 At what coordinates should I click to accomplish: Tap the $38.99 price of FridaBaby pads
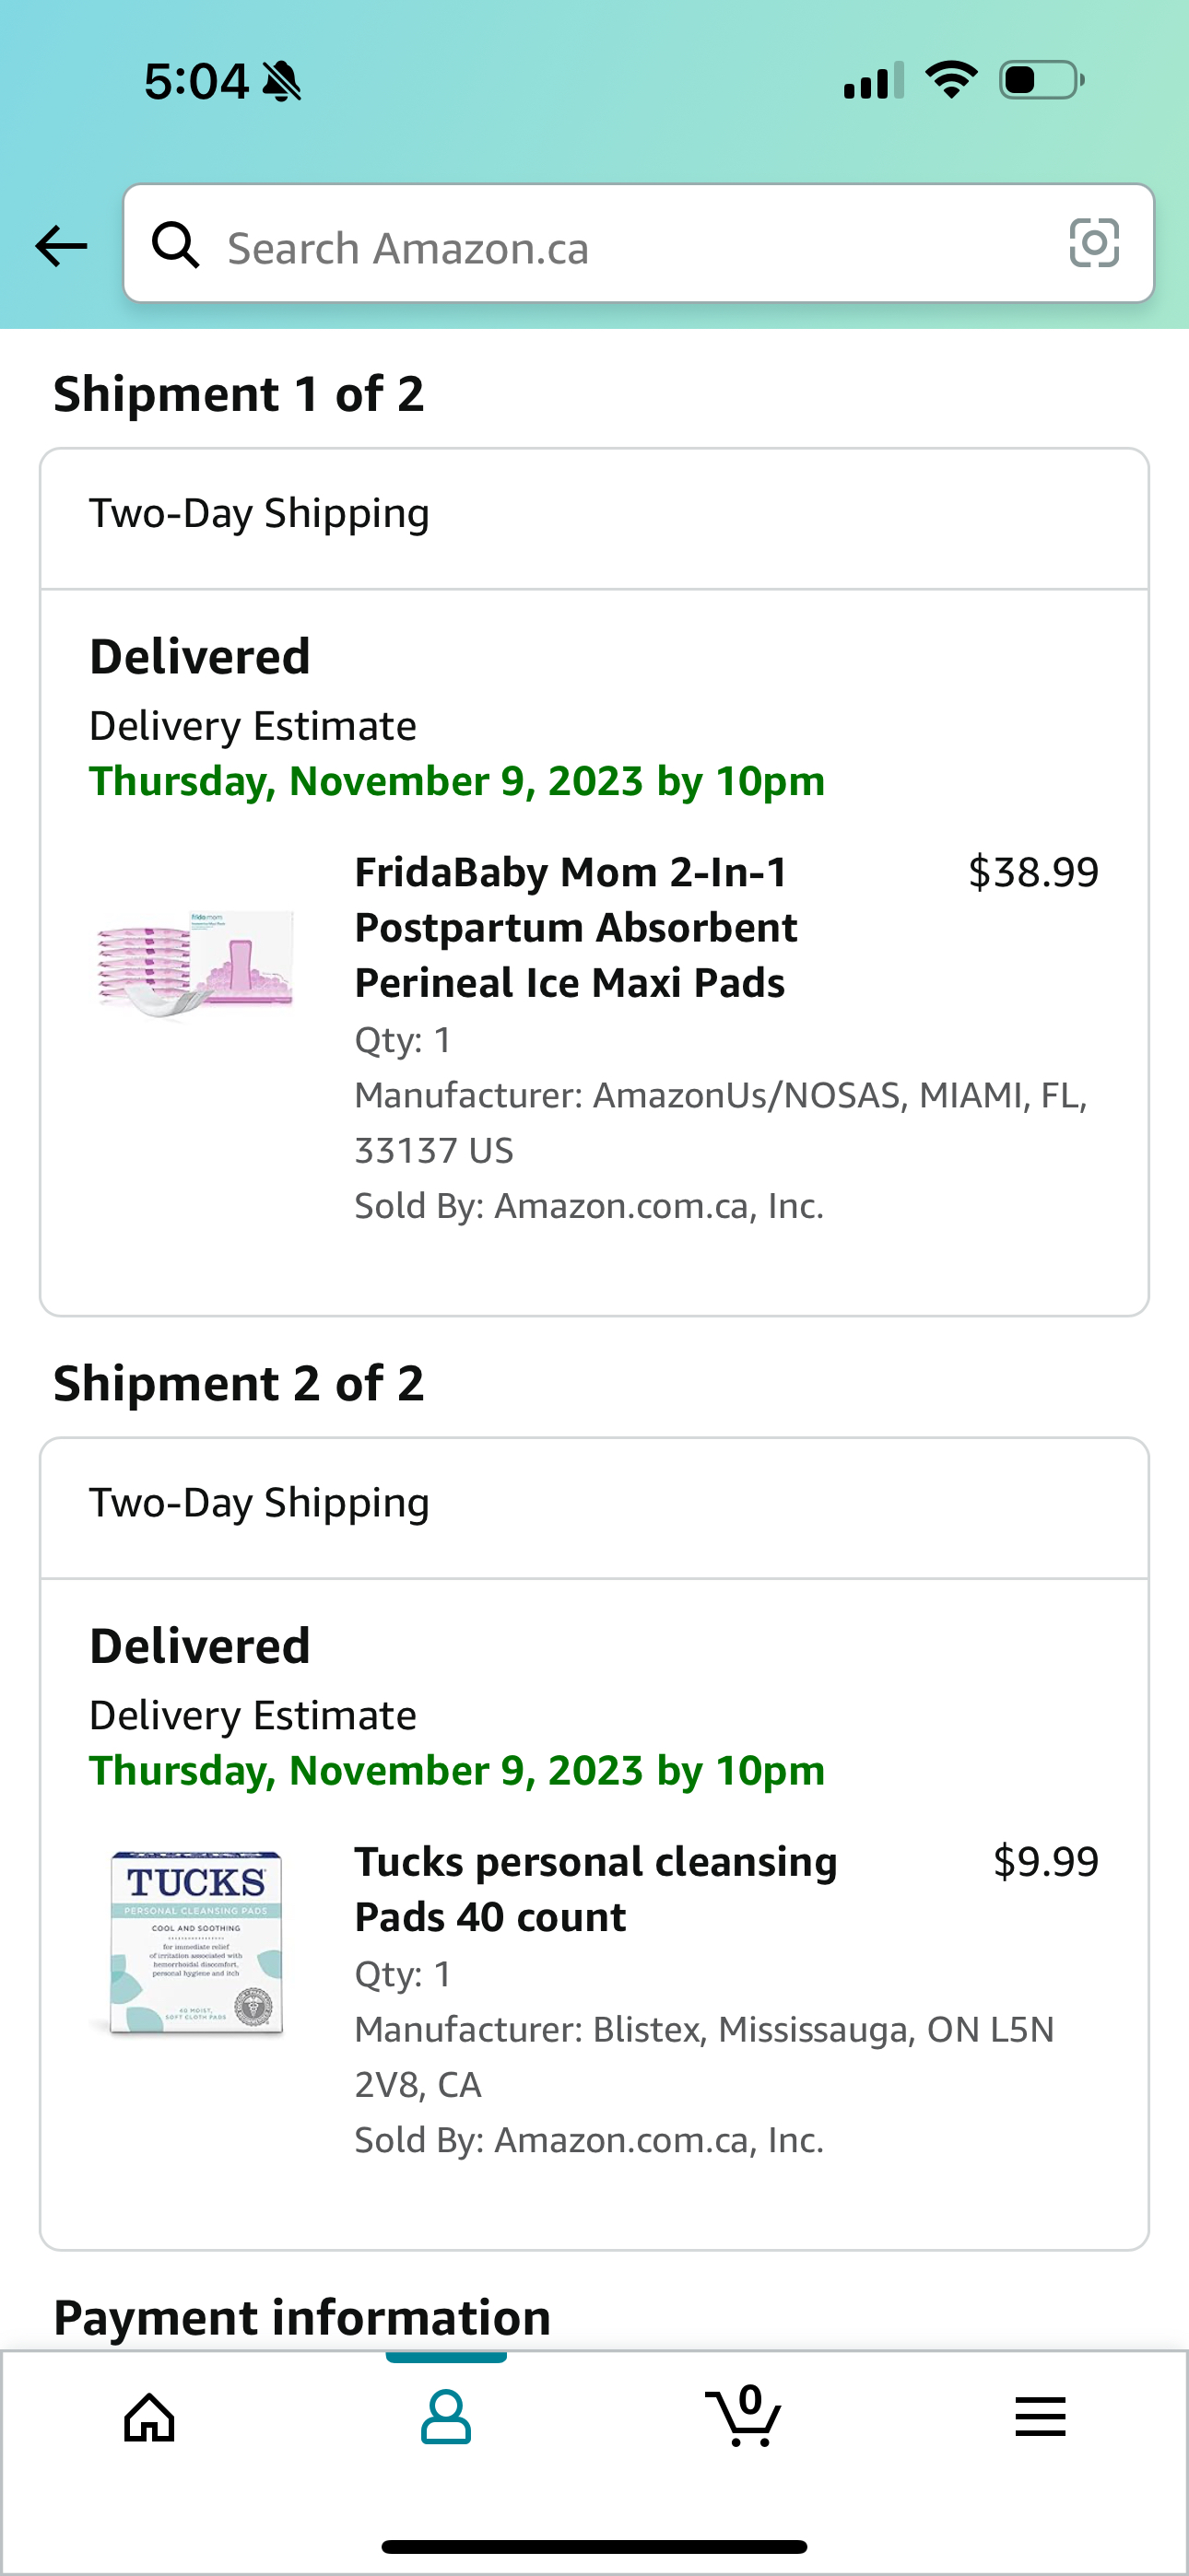1033,872
